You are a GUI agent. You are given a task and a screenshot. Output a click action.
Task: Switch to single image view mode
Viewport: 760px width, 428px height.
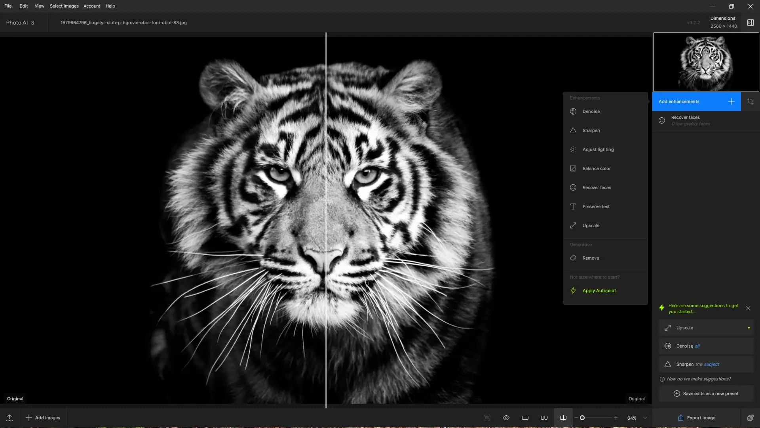525,418
